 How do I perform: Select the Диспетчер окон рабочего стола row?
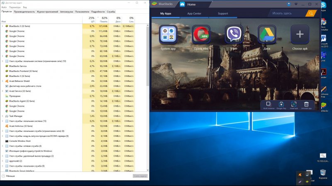[x=68, y=86]
